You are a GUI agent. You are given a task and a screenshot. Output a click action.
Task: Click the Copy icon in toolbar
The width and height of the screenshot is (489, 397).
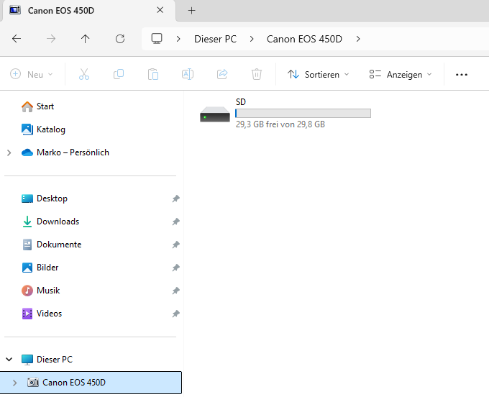click(119, 74)
